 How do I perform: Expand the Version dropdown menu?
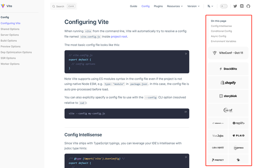click(x=193, y=6)
